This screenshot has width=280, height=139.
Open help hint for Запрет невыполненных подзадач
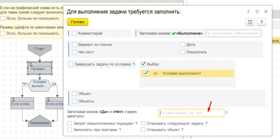coord(136,123)
